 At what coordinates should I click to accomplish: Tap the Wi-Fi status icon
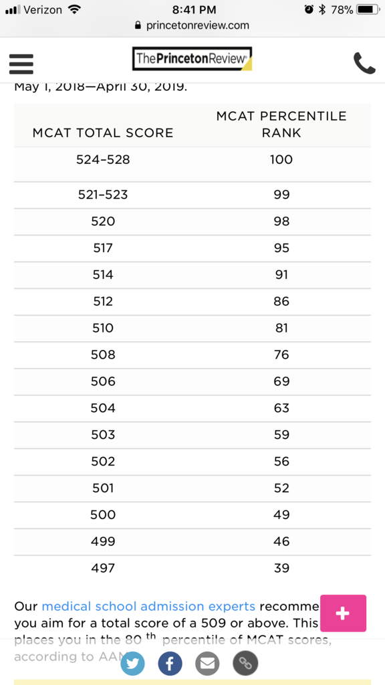point(76,9)
